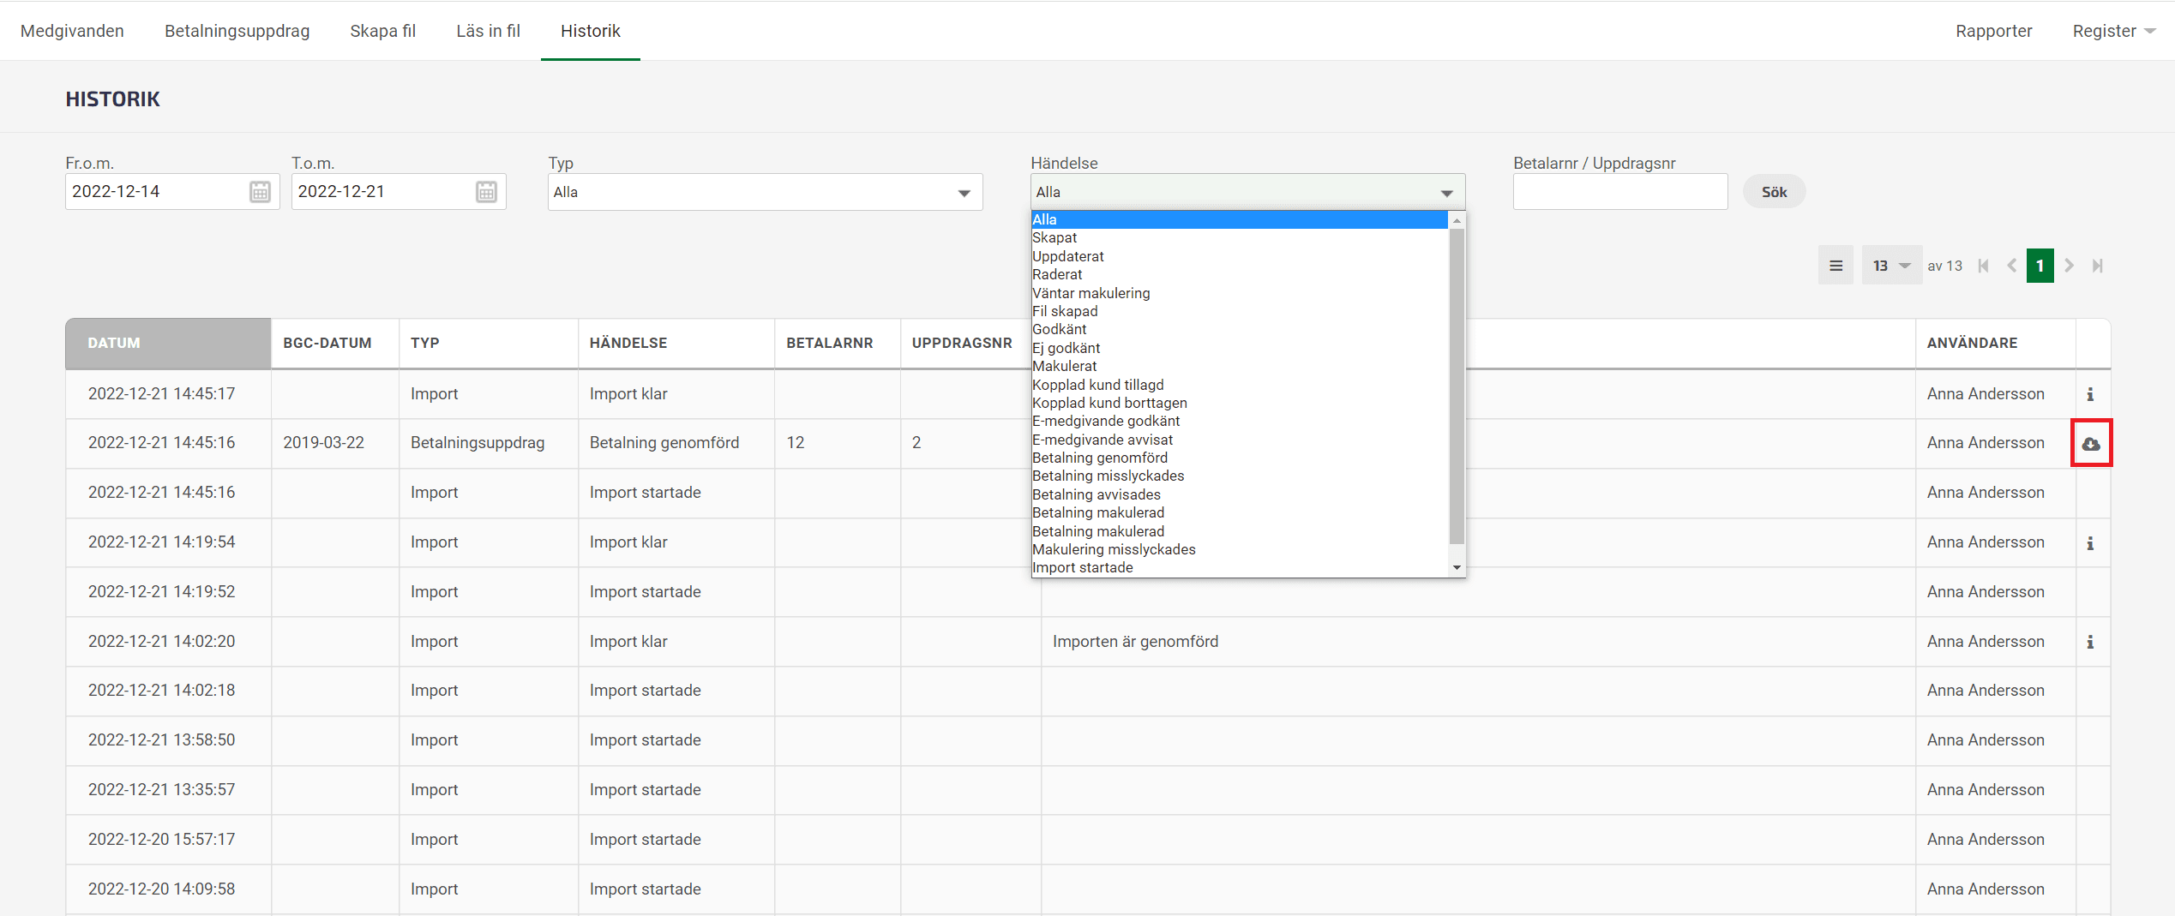Sort by DATUM column header
The height and width of the screenshot is (916, 2175).
tap(168, 343)
